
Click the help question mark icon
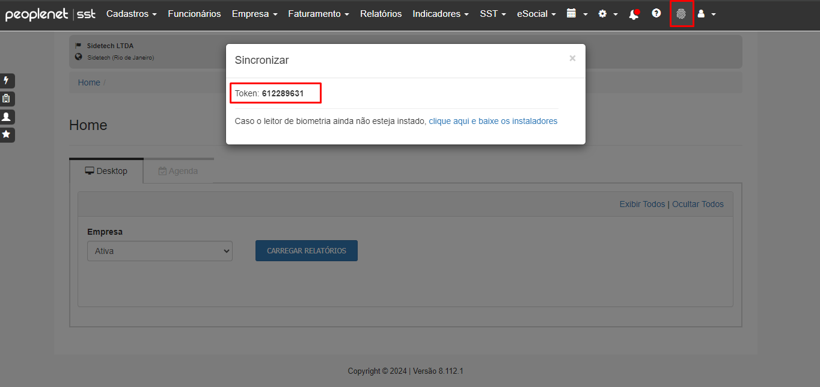point(656,13)
